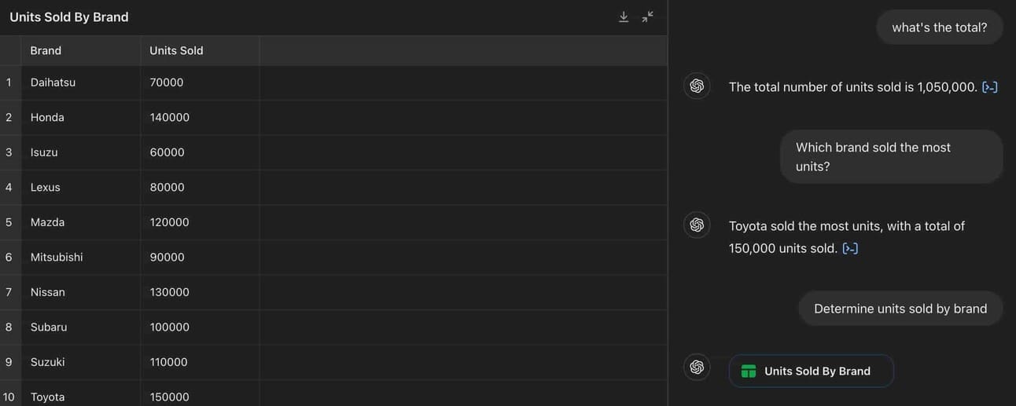Click the ChatGPT avatar beside total answer
Viewport: 1016px width, 406px height.
pos(697,86)
